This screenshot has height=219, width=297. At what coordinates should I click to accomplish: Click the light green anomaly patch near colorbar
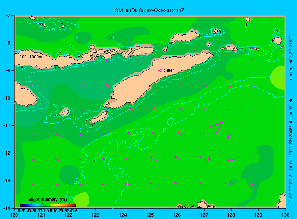[x=81, y=200]
